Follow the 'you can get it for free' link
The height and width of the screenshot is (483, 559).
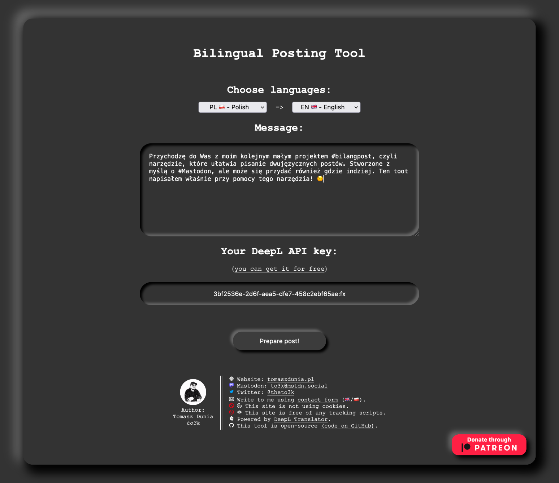(279, 269)
